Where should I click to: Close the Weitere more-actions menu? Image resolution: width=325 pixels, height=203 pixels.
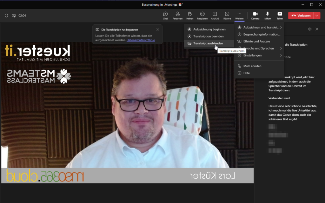(x=239, y=16)
